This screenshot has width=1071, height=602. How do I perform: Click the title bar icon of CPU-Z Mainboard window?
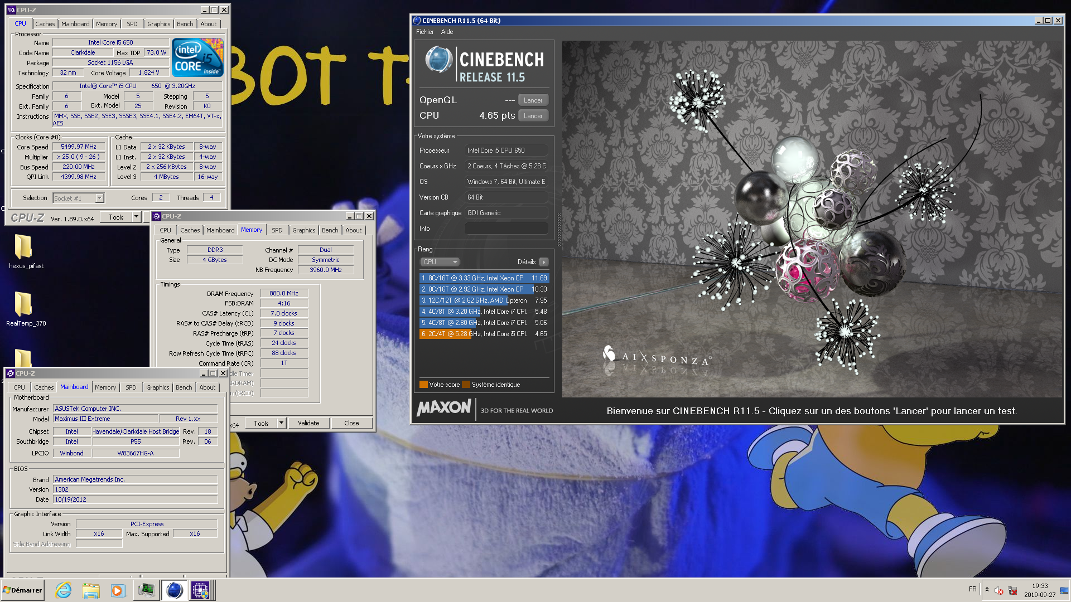coord(10,373)
